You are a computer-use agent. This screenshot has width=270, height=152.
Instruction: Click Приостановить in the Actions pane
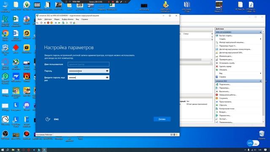(x=225, y=102)
